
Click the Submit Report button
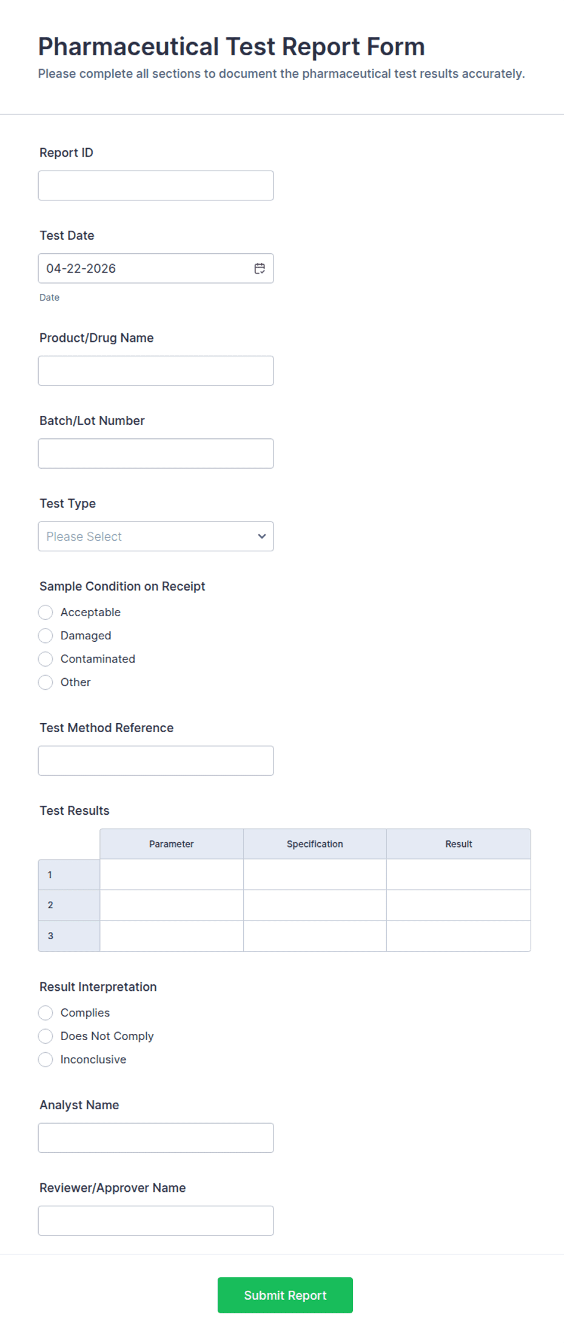point(285,1295)
